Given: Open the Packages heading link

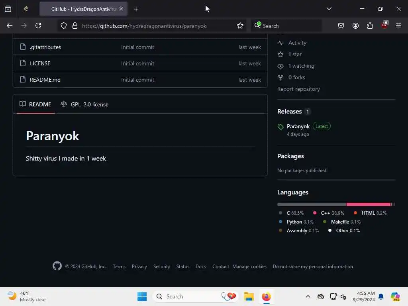Looking at the screenshot, I should pyautogui.click(x=290, y=156).
